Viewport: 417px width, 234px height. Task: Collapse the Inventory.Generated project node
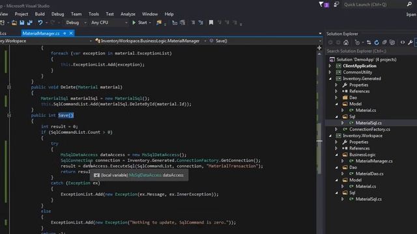(330, 79)
